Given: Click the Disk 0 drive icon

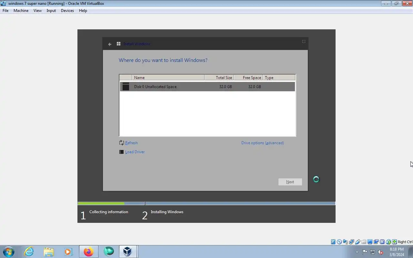Looking at the screenshot, I should click(x=126, y=86).
